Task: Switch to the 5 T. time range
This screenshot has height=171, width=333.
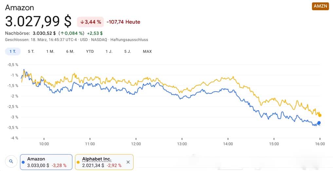Action: (31, 51)
